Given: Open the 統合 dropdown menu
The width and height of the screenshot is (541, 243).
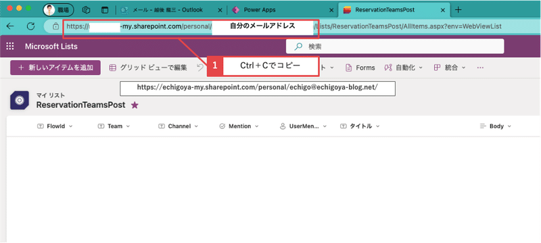Looking at the screenshot, I should (450, 67).
